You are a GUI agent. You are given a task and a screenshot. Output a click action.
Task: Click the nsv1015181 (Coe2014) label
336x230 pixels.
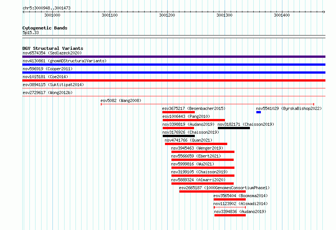click(x=45, y=77)
